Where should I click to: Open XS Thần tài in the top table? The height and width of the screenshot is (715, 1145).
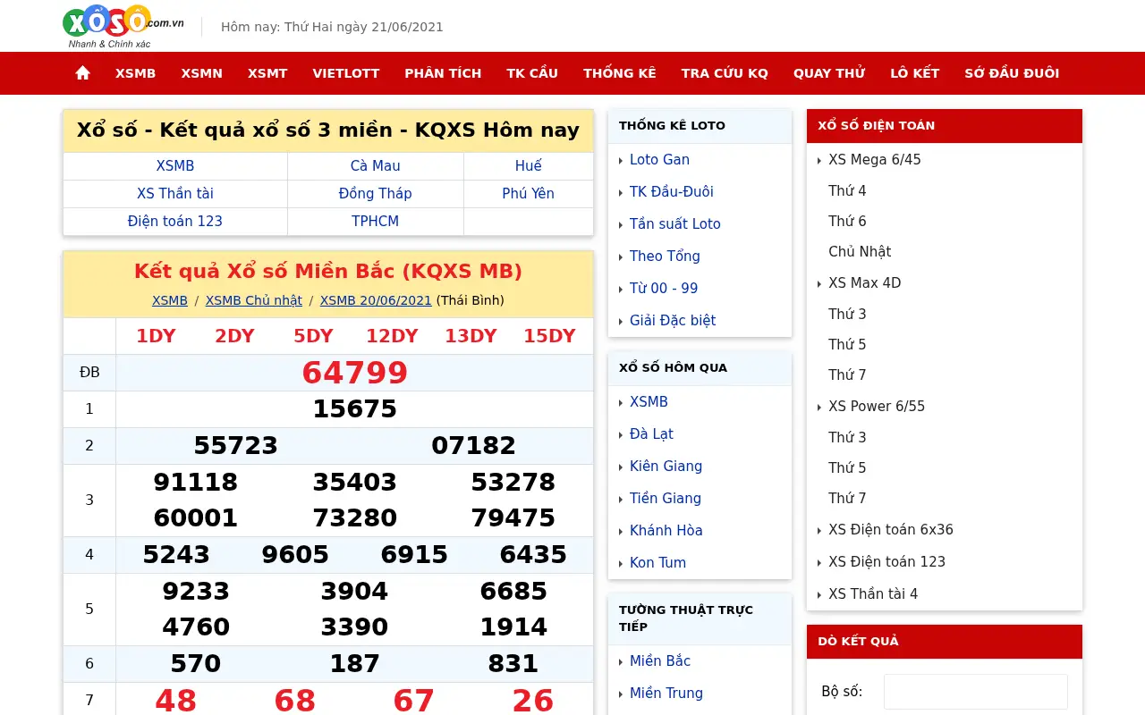tap(175, 193)
